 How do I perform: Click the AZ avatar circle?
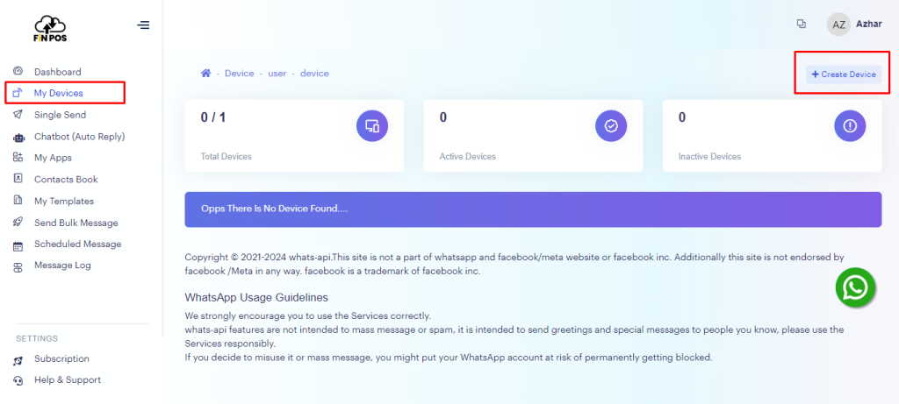click(838, 25)
